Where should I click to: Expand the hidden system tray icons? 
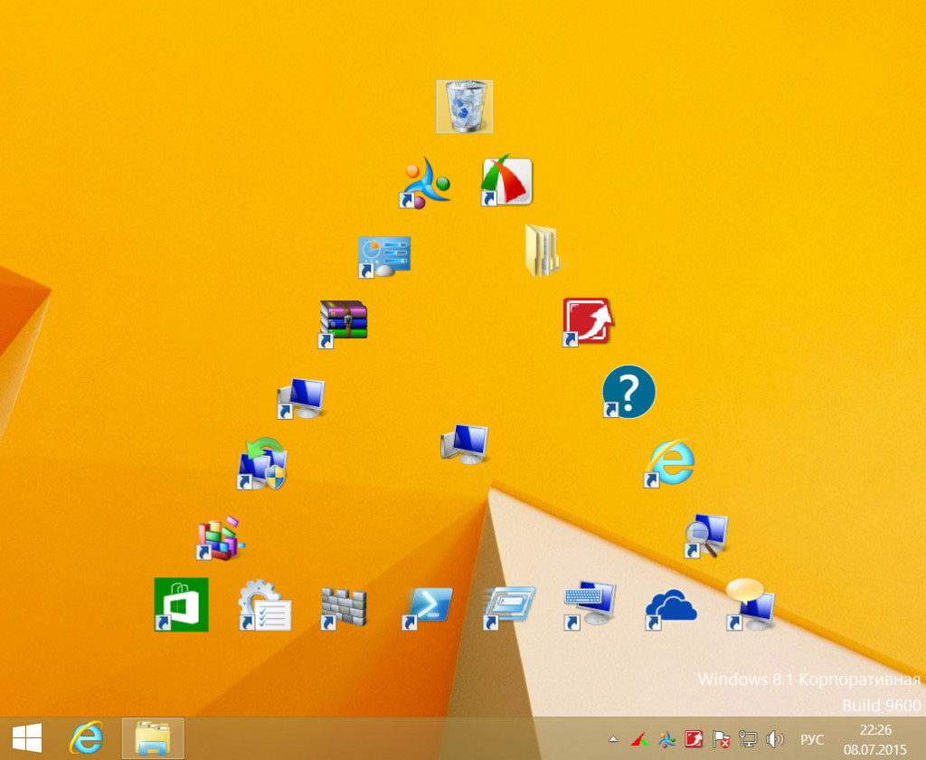click(x=612, y=739)
